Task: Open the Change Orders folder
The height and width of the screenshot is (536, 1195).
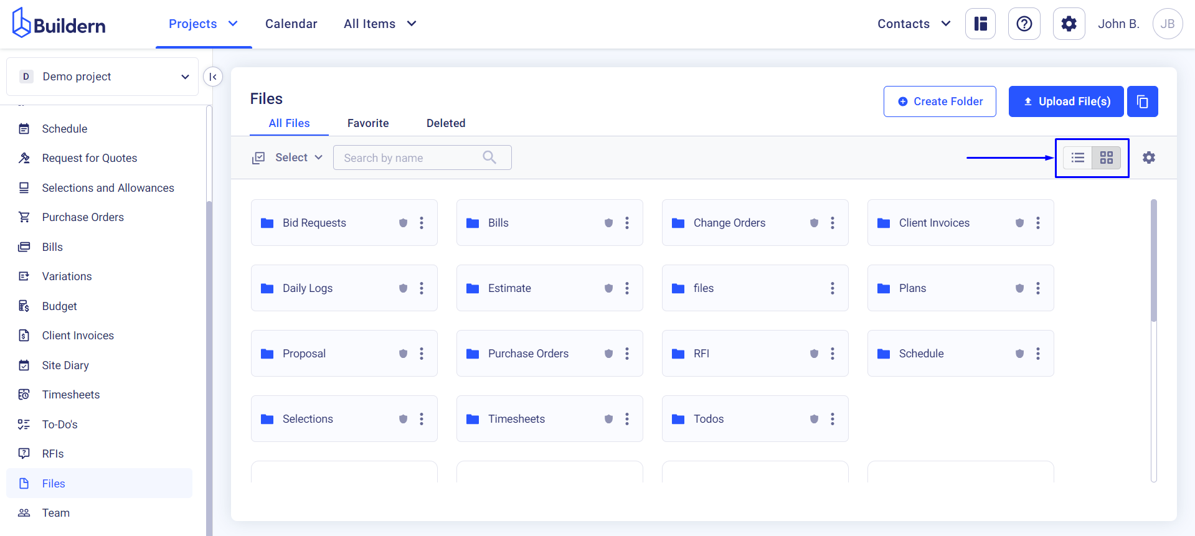Action: [x=755, y=223]
